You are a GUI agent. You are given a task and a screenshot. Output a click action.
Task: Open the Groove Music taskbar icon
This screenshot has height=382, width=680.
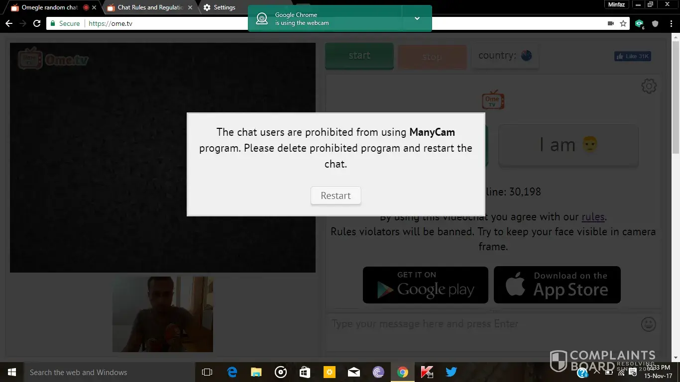tap(281, 372)
